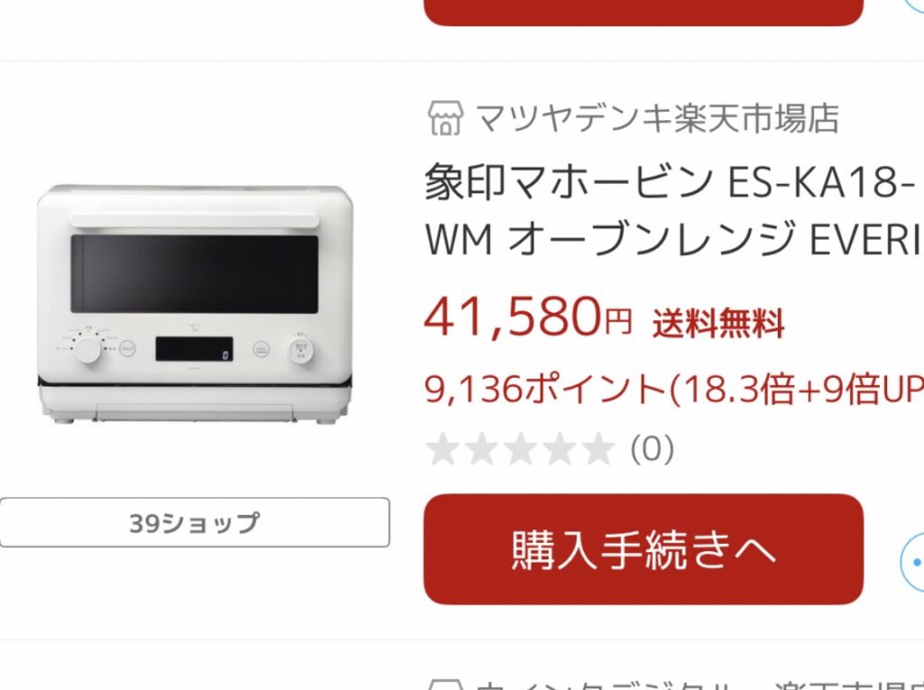Click the second gray rating star
The image size is (924, 690).
[482, 449]
